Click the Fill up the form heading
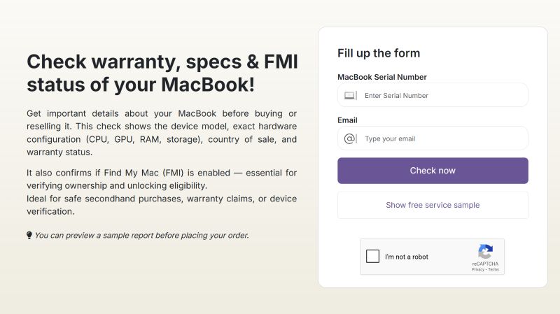 (379, 53)
